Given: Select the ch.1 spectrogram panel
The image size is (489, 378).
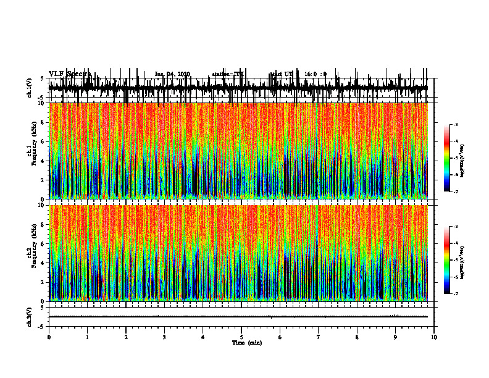Looking at the screenshot, I should [x=241, y=151].
